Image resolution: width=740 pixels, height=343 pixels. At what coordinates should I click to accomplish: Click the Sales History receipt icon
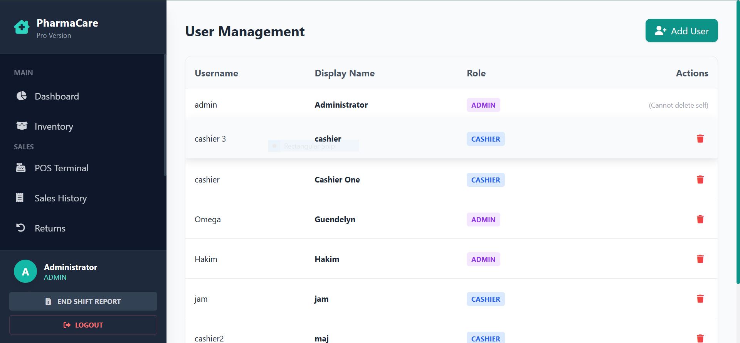click(20, 198)
